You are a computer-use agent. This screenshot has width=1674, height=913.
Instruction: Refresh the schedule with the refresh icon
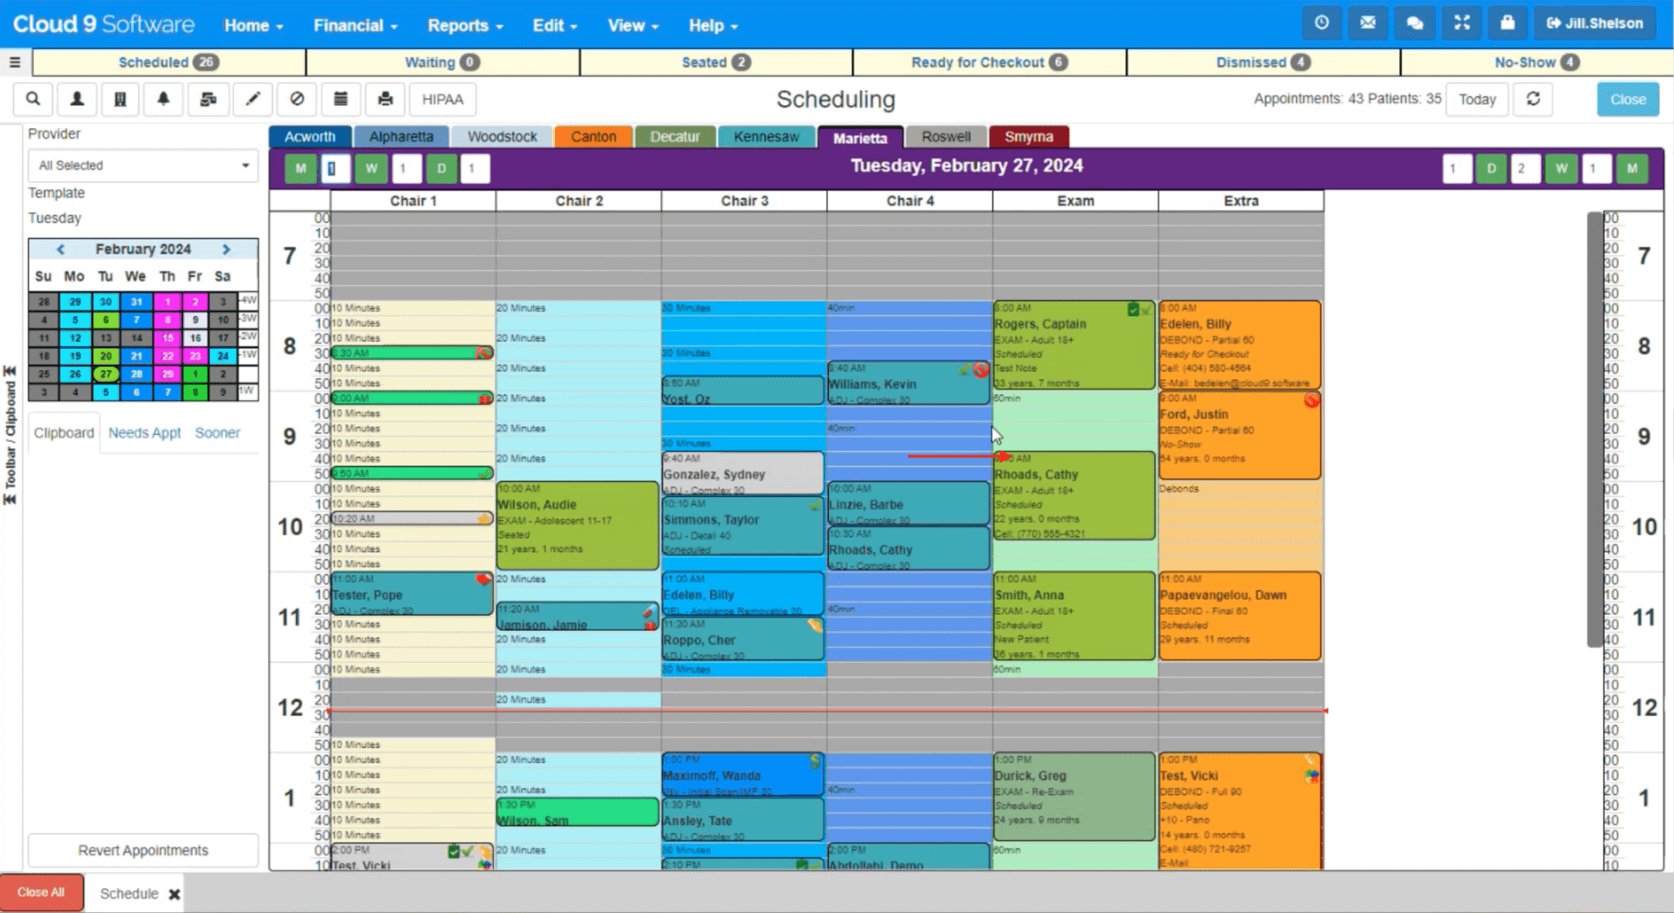click(1533, 99)
